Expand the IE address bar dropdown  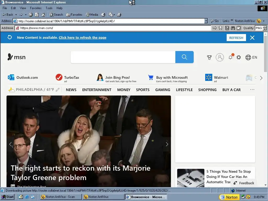click(206, 21)
